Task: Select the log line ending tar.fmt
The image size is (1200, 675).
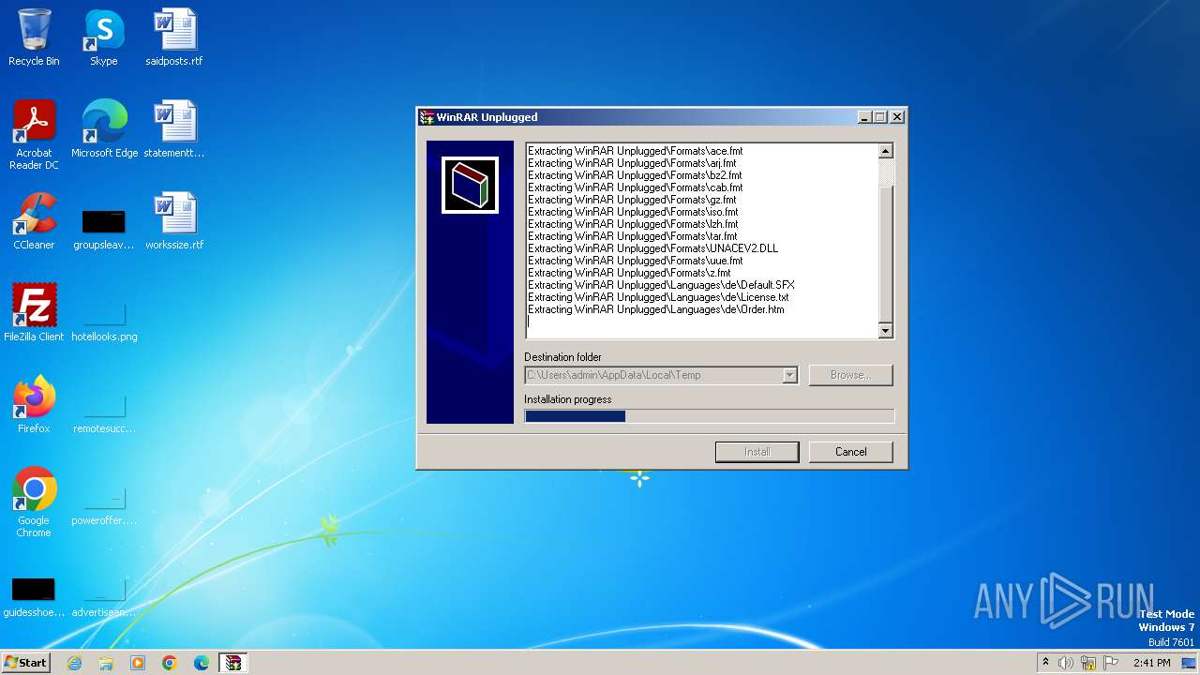Action: pos(633,236)
